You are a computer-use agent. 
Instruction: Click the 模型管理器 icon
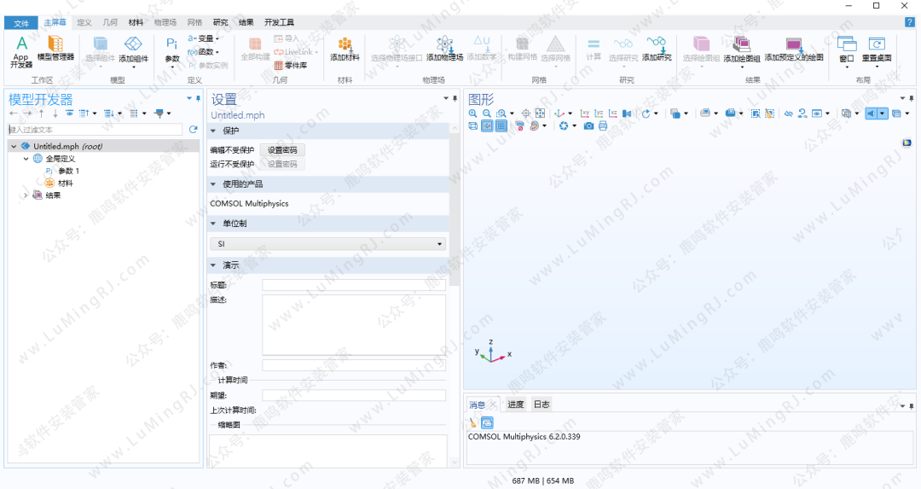coord(55,49)
